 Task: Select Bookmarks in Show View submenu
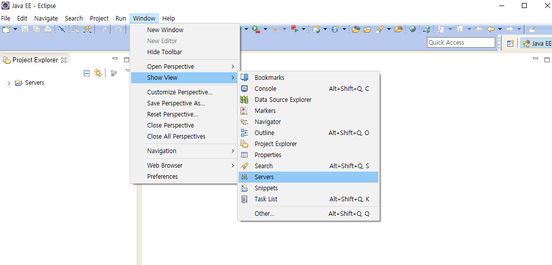308,77
